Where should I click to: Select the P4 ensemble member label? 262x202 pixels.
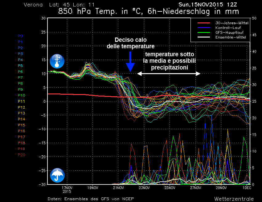click(x=20, y=60)
